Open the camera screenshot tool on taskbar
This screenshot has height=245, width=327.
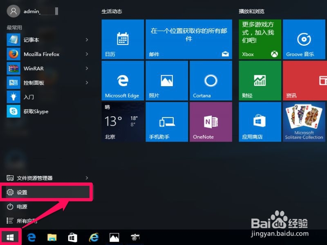tap(135, 237)
